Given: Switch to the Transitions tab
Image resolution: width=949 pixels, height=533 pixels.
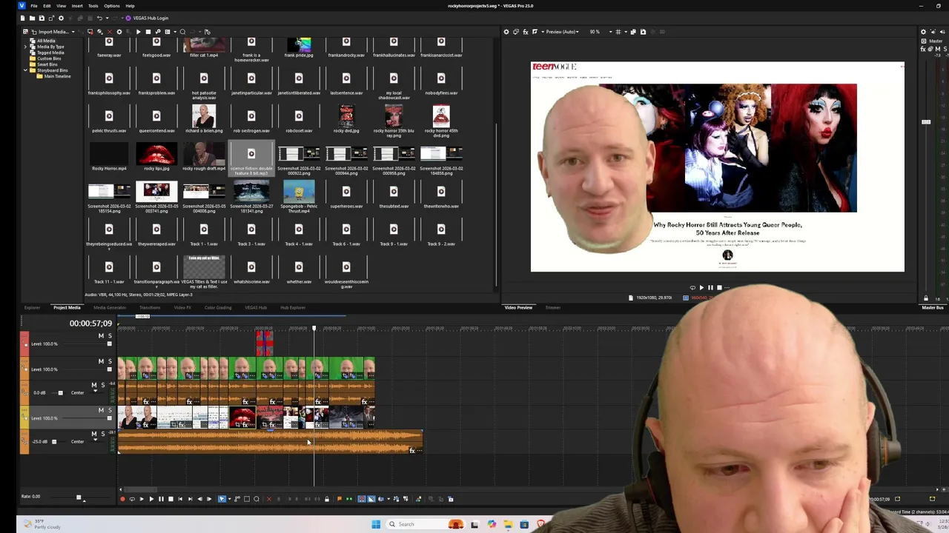Looking at the screenshot, I should (x=150, y=307).
